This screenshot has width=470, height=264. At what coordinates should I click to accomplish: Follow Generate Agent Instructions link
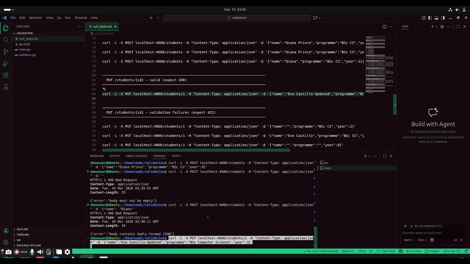click(423, 137)
